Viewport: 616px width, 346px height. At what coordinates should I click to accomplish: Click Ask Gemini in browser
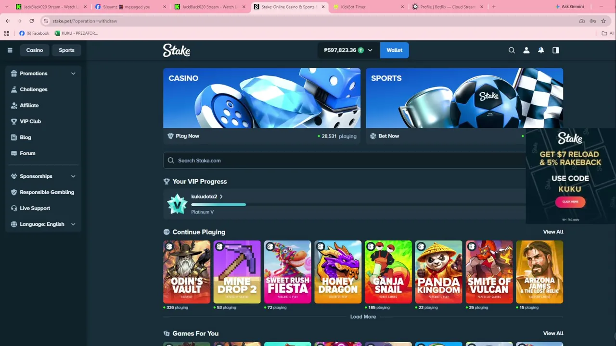click(x=570, y=7)
